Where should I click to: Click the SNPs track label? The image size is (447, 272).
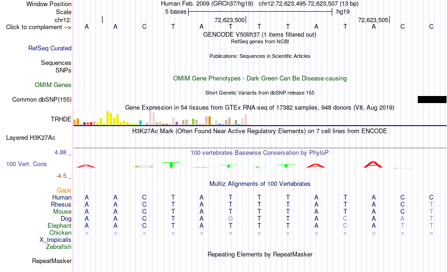point(64,70)
